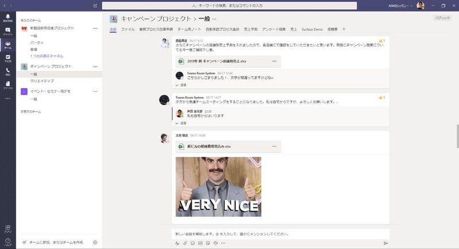Open more options for イベント・セミナー用デモ team
Image resolution: width=459 pixels, height=249 pixels.
click(x=95, y=92)
